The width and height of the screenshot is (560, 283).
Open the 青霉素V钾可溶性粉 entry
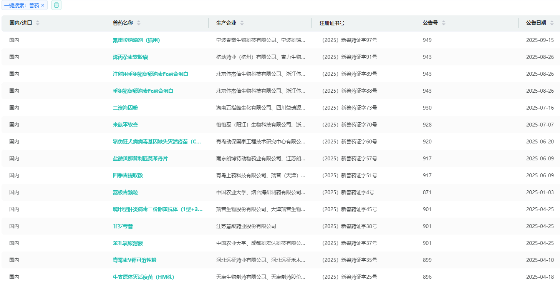coord(134,260)
